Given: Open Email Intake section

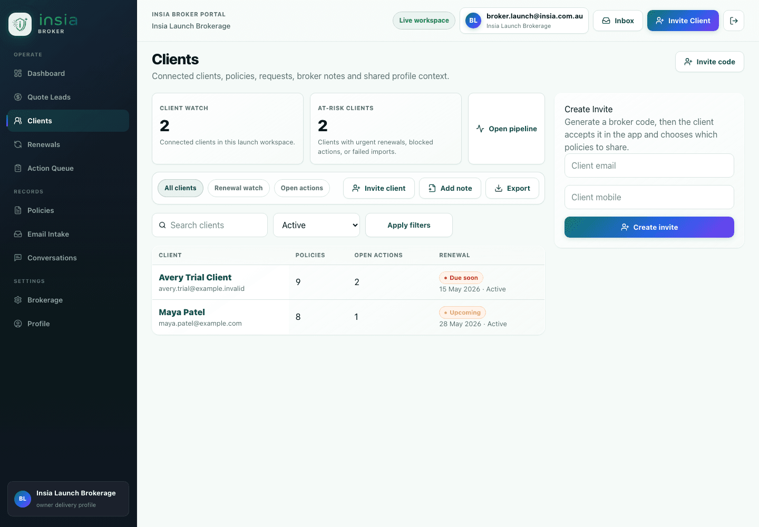Looking at the screenshot, I should click(x=68, y=234).
